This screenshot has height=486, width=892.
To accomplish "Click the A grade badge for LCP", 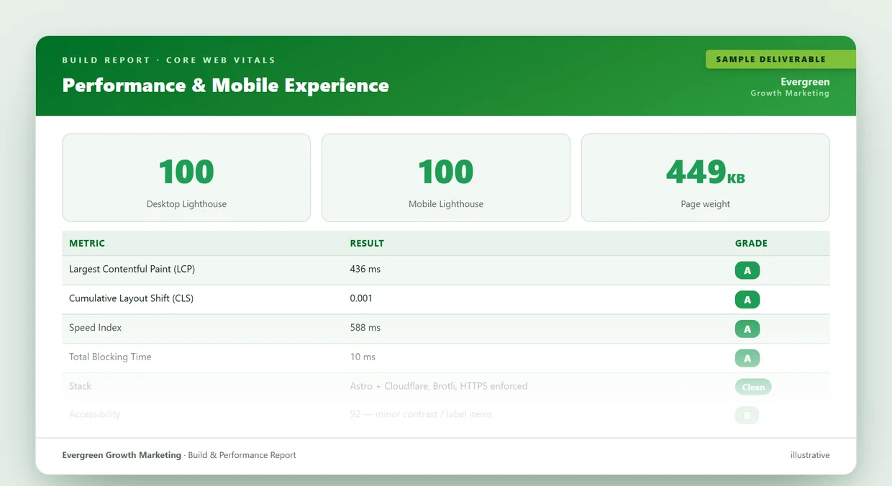I will [747, 270].
